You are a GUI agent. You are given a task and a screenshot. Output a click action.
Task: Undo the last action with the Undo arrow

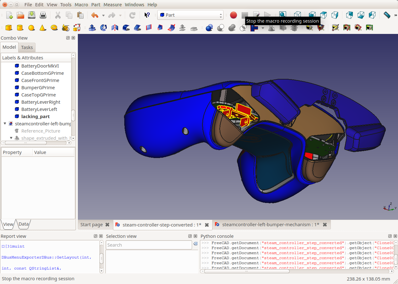(x=95, y=15)
